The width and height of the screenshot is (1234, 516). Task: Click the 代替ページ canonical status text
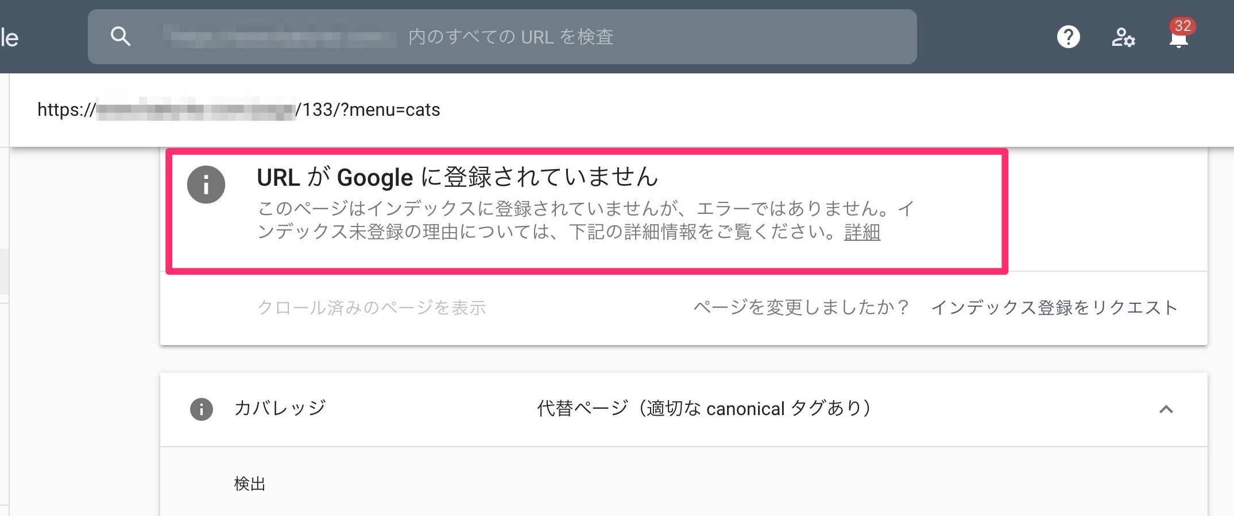705,408
